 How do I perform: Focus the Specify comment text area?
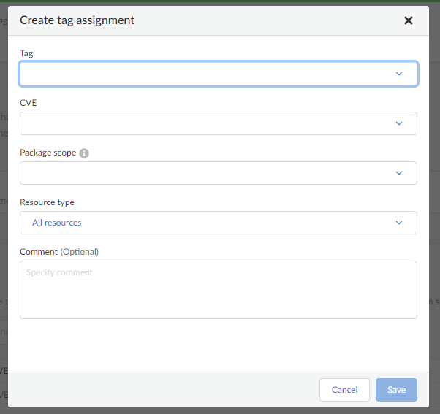(x=219, y=290)
